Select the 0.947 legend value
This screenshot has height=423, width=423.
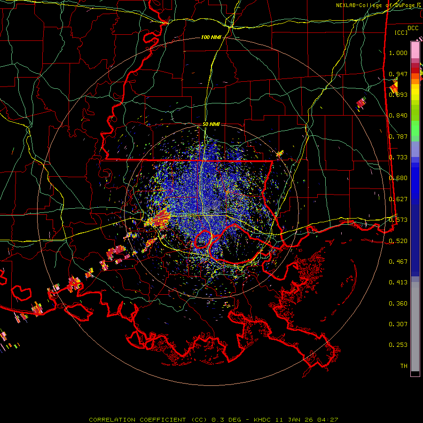398,74
